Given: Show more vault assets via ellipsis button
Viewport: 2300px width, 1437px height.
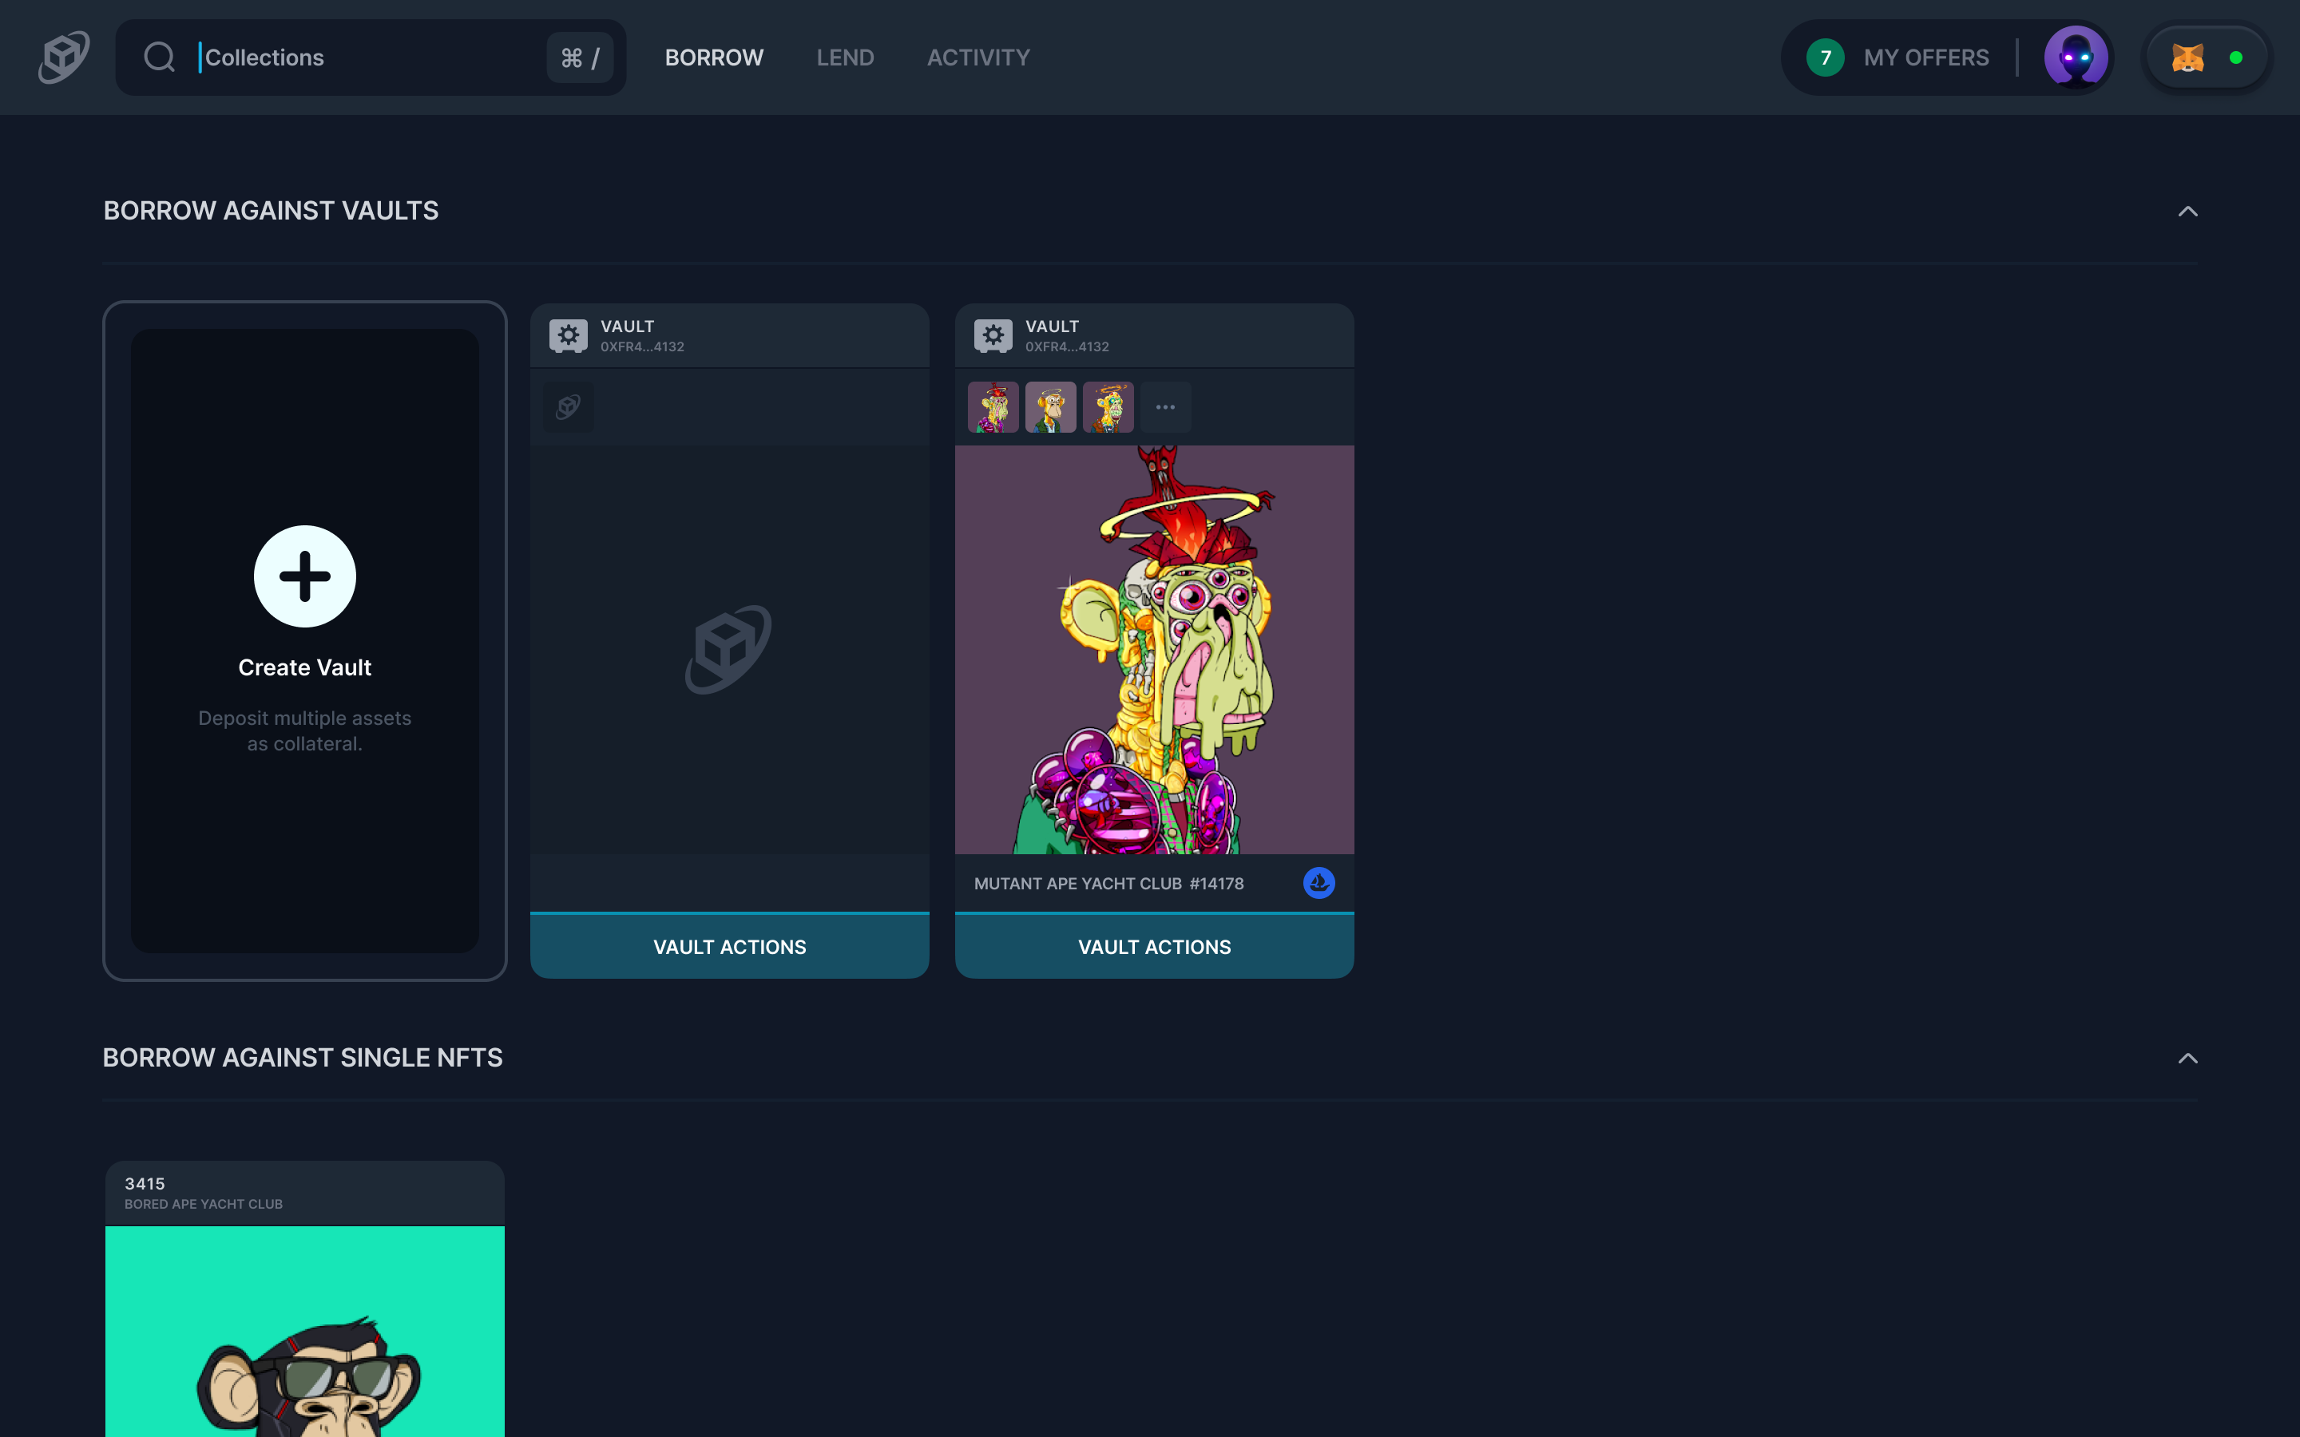Looking at the screenshot, I should tap(1165, 407).
